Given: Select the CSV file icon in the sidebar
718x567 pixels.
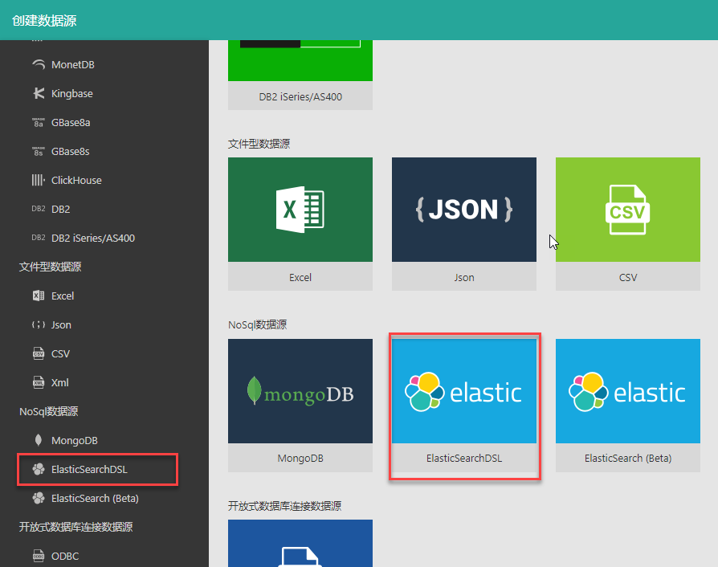Looking at the screenshot, I should (x=39, y=353).
